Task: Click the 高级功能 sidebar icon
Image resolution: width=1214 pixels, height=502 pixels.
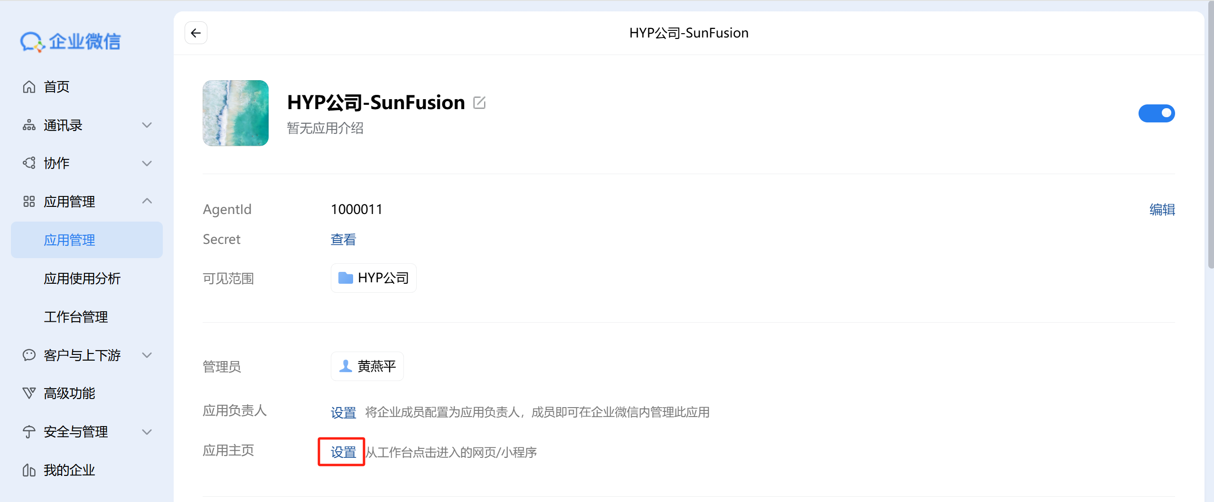Action: coord(29,393)
